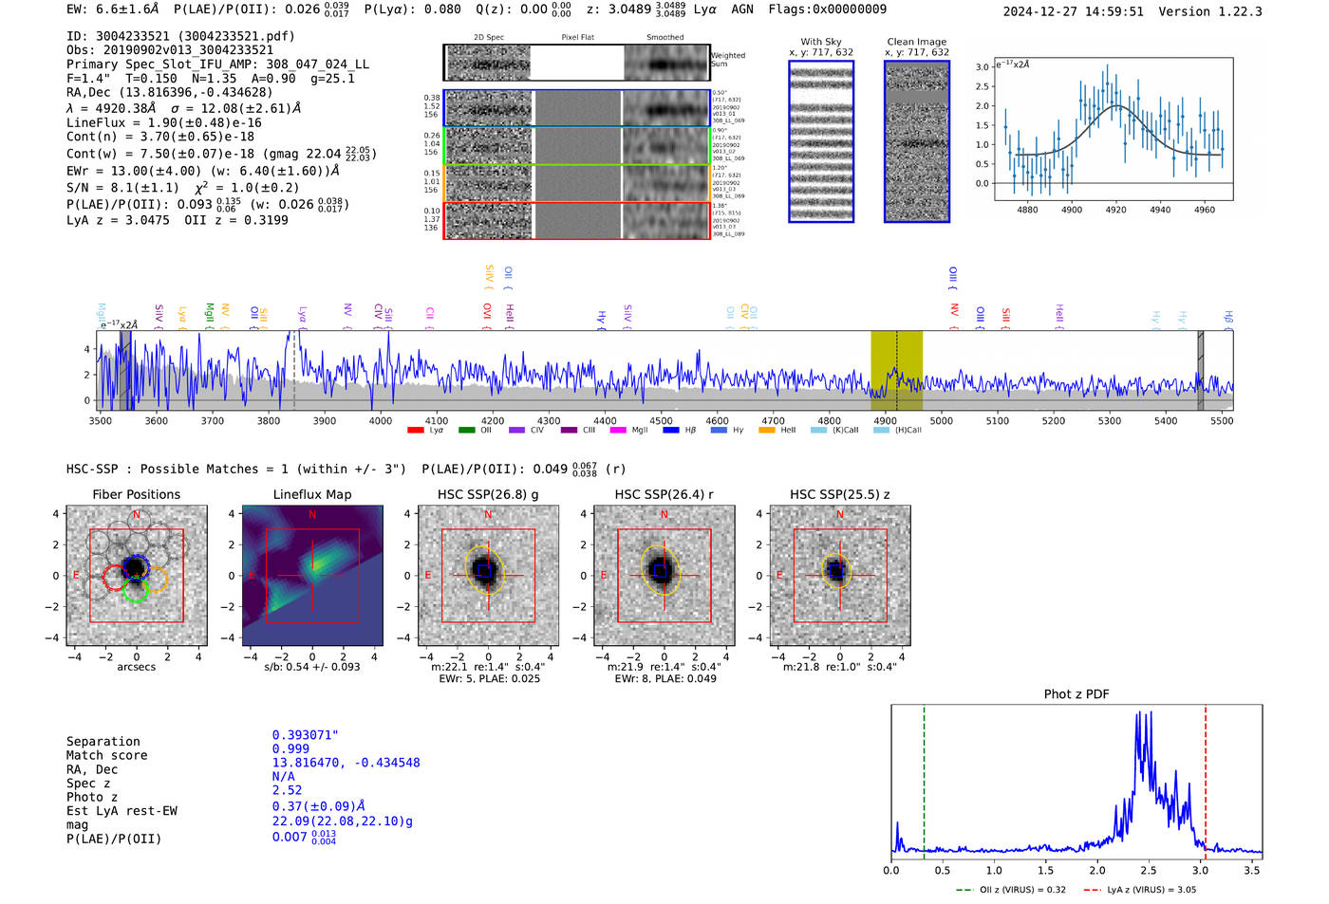This screenshot has width=1329, height=904.
Task: Click the Match score value 0.999
Action: coord(290,748)
